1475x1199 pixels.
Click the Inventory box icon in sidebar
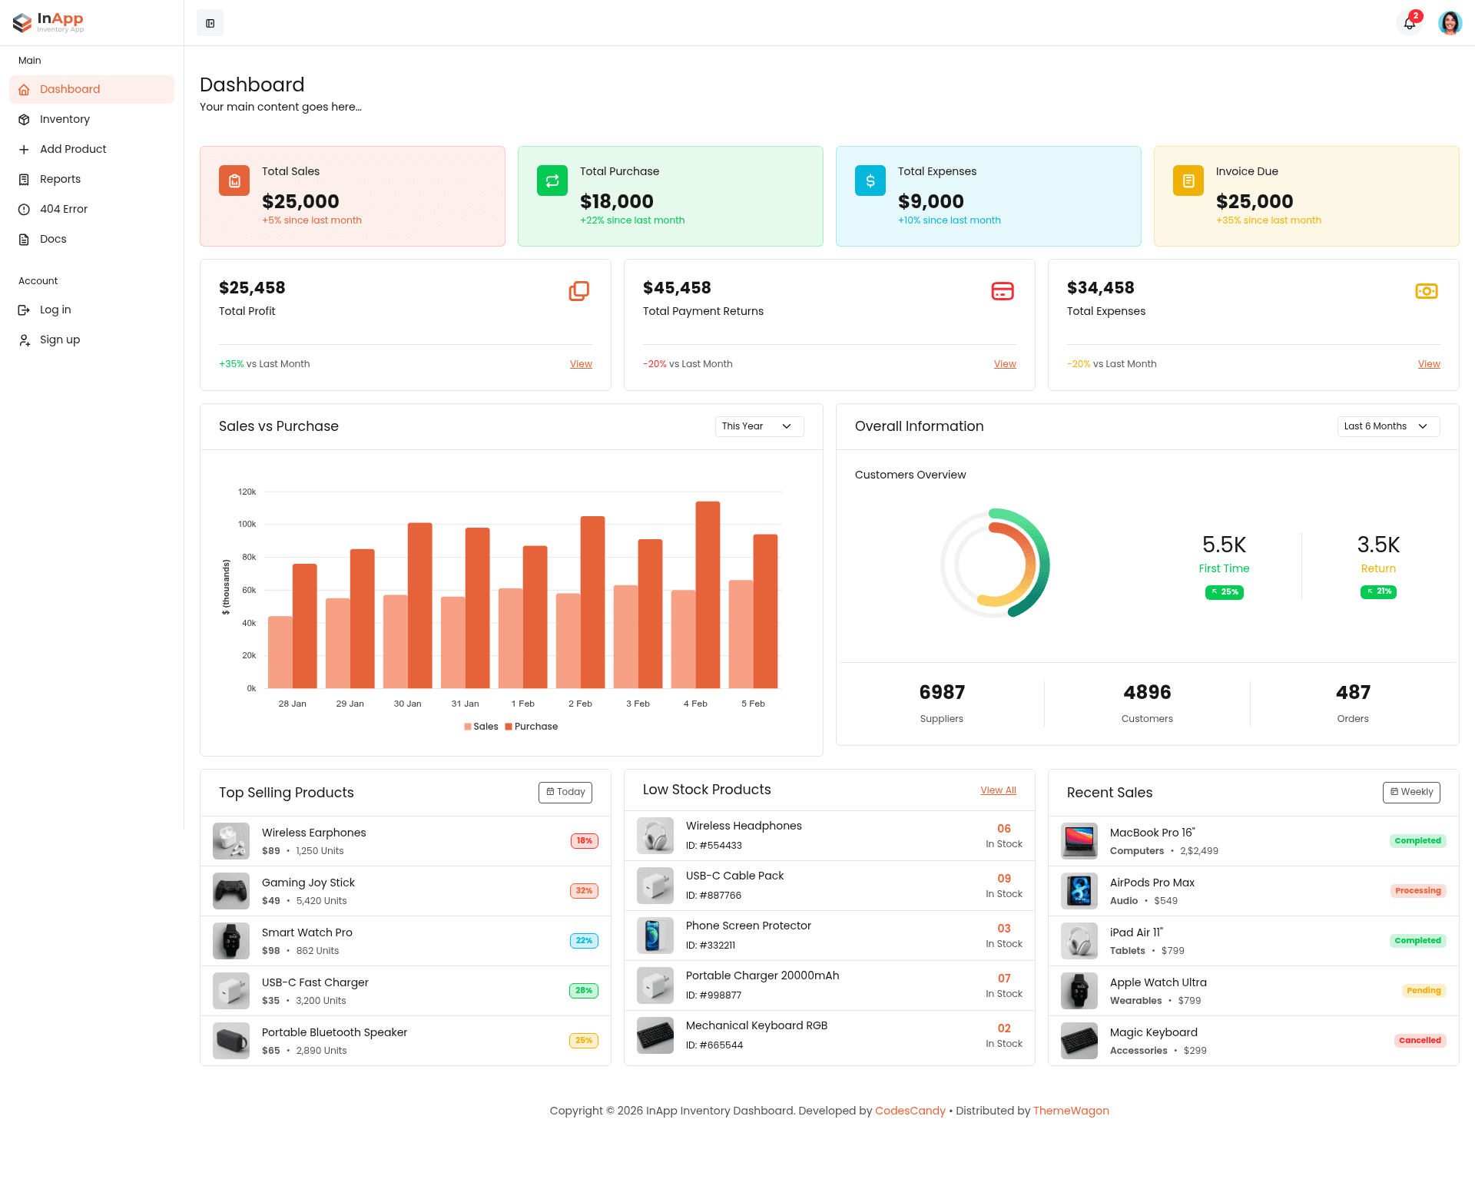25,120
